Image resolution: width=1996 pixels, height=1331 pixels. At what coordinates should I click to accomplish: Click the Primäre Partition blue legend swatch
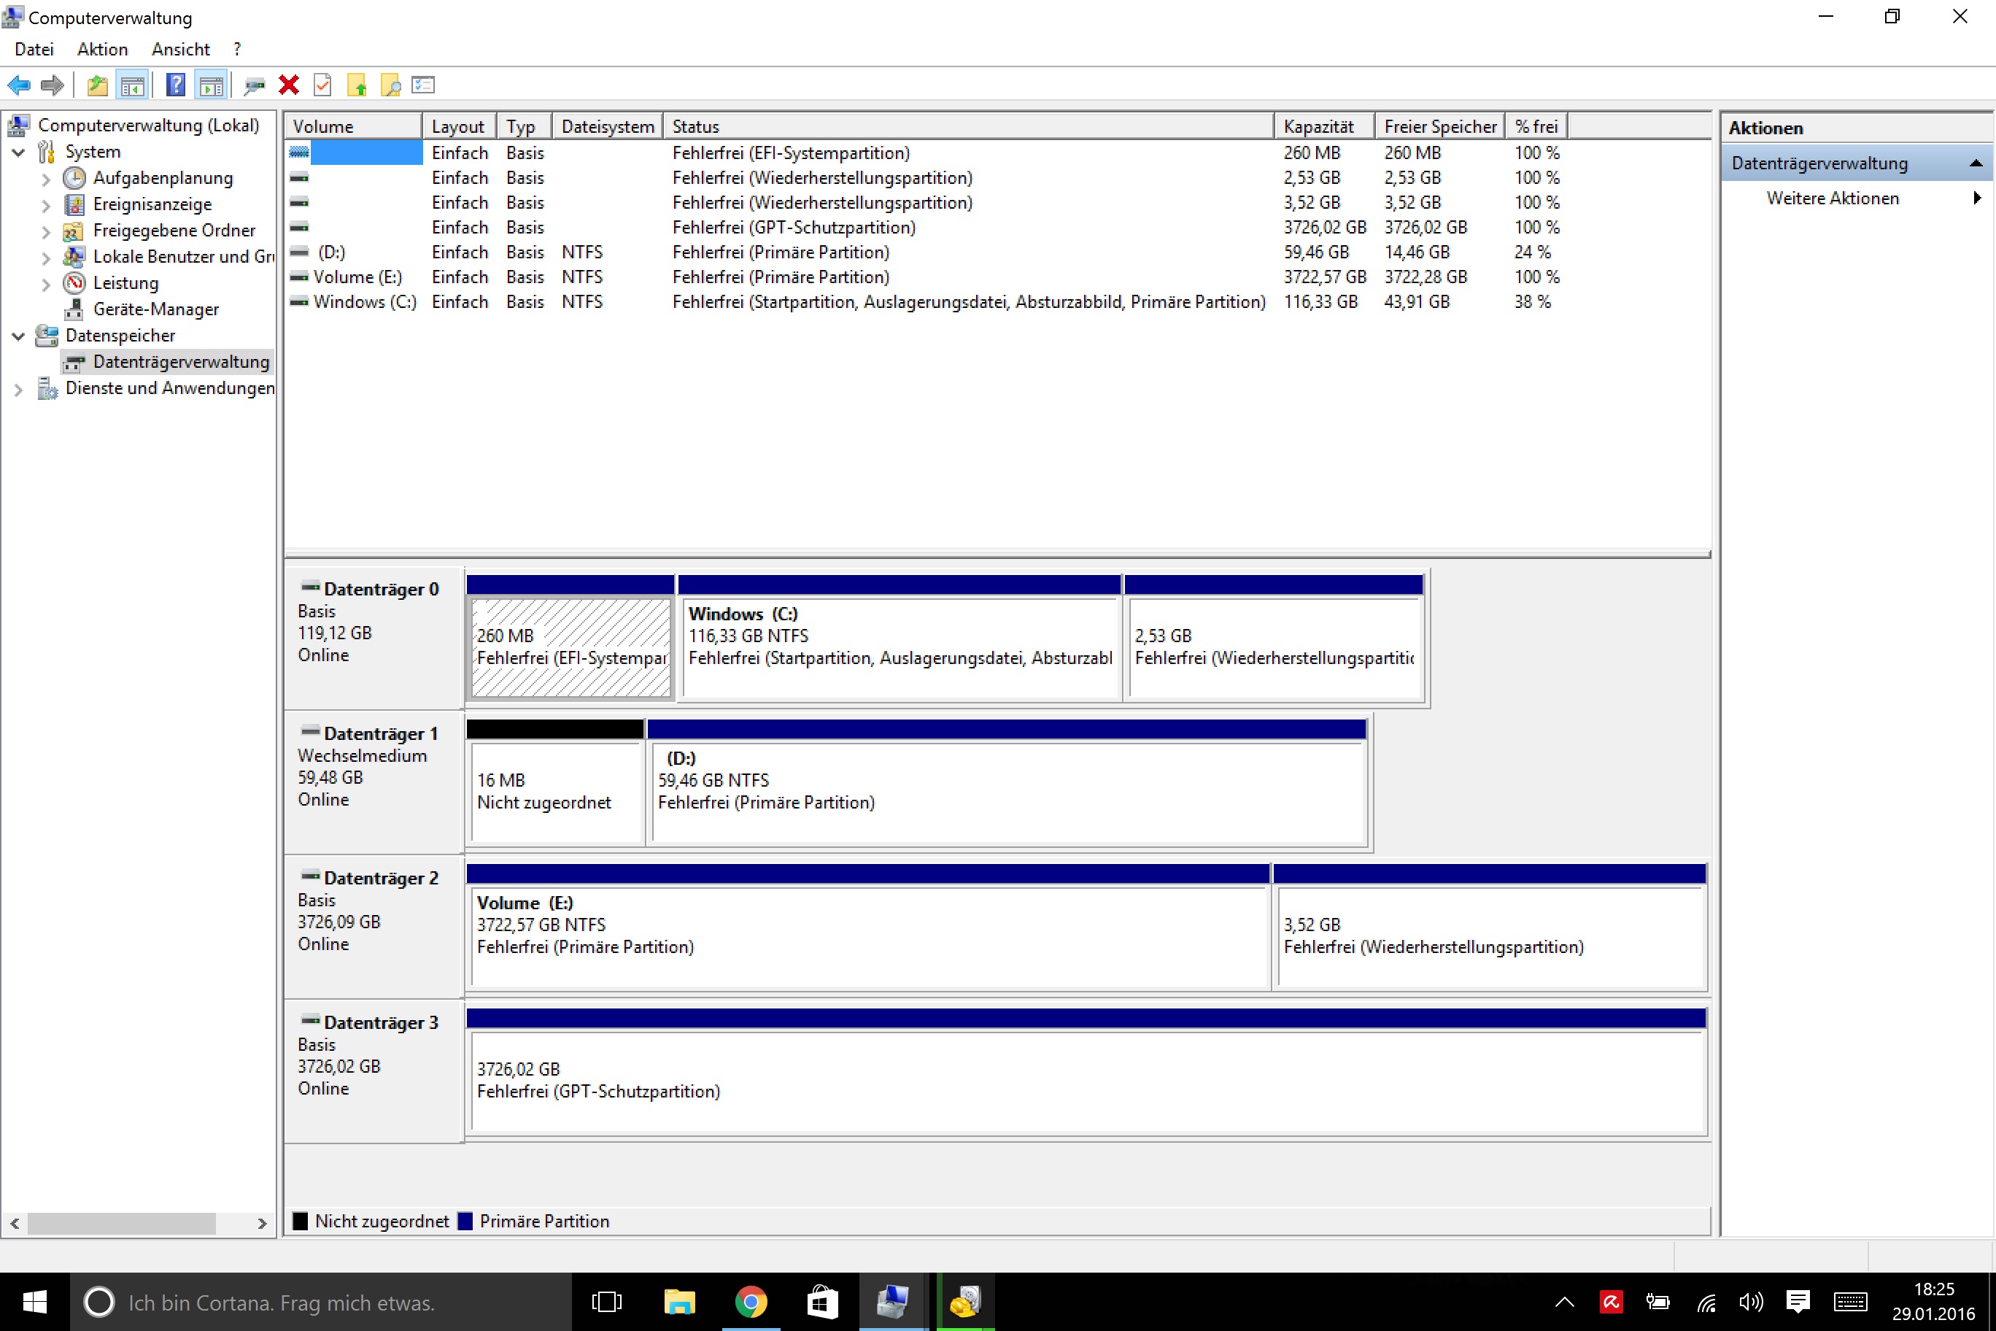click(x=465, y=1221)
